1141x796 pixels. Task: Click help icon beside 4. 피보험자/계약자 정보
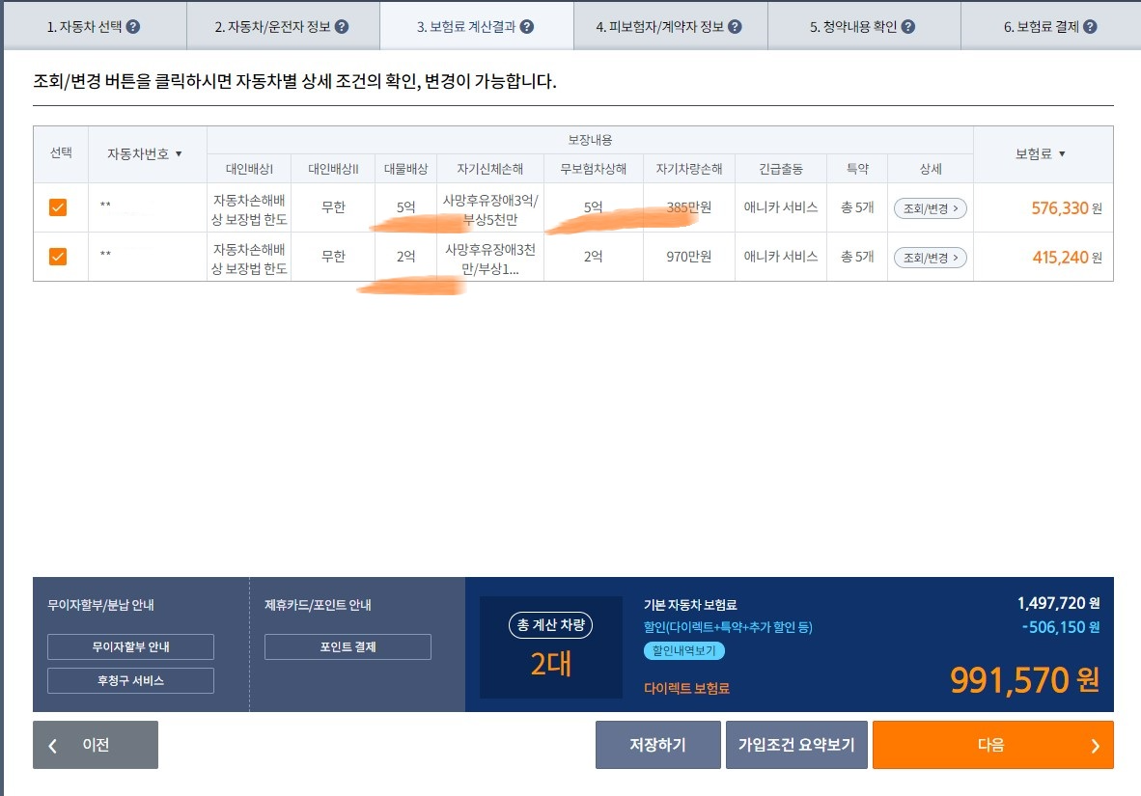coord(735,27)
